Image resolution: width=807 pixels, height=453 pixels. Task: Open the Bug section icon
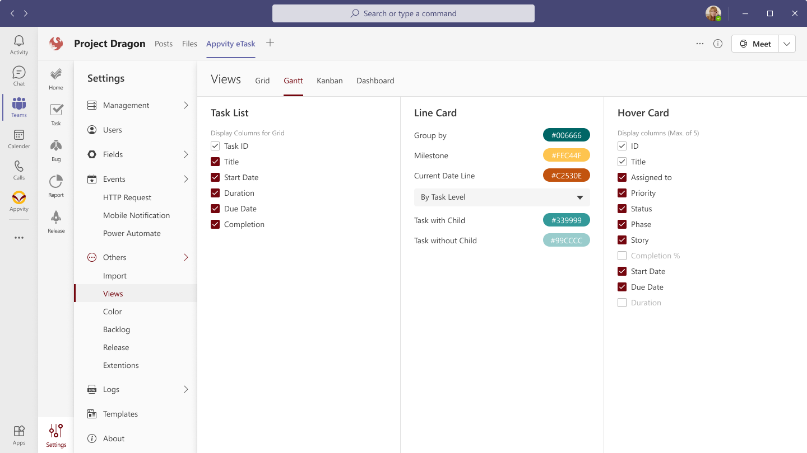click(x=56, y=147)
